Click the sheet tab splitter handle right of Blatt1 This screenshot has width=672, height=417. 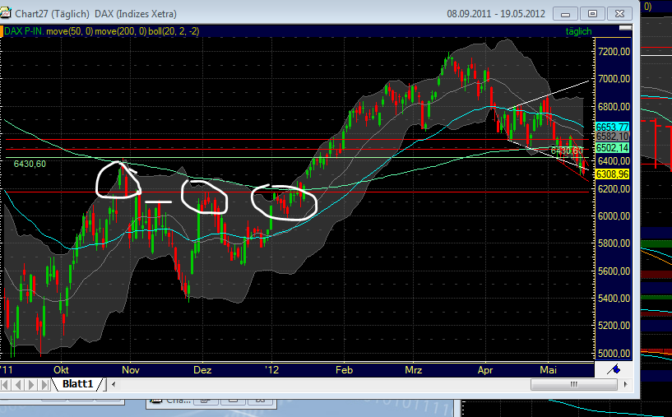(105, 384)
